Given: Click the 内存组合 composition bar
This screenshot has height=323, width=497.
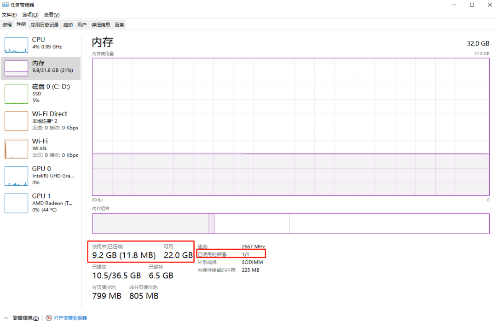Looking at the screenshot, I should pos(291,223).
